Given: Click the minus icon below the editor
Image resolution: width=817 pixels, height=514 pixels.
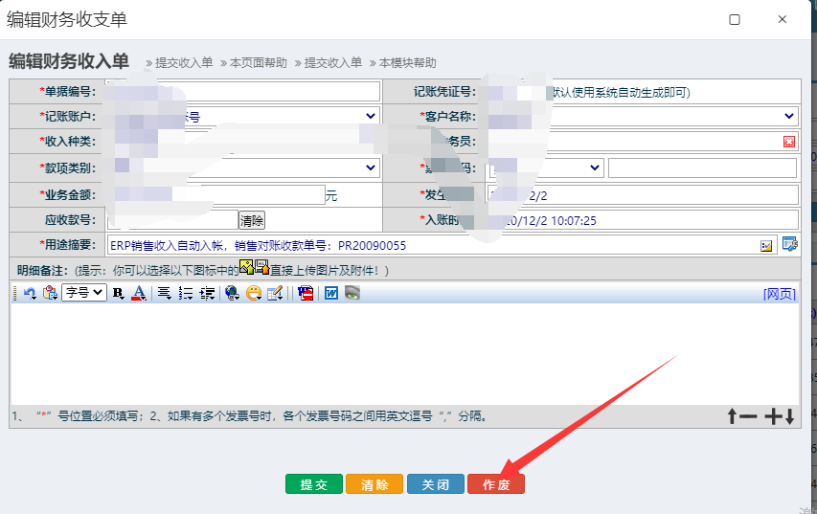Looking at the screenshot, I should 748,416.
